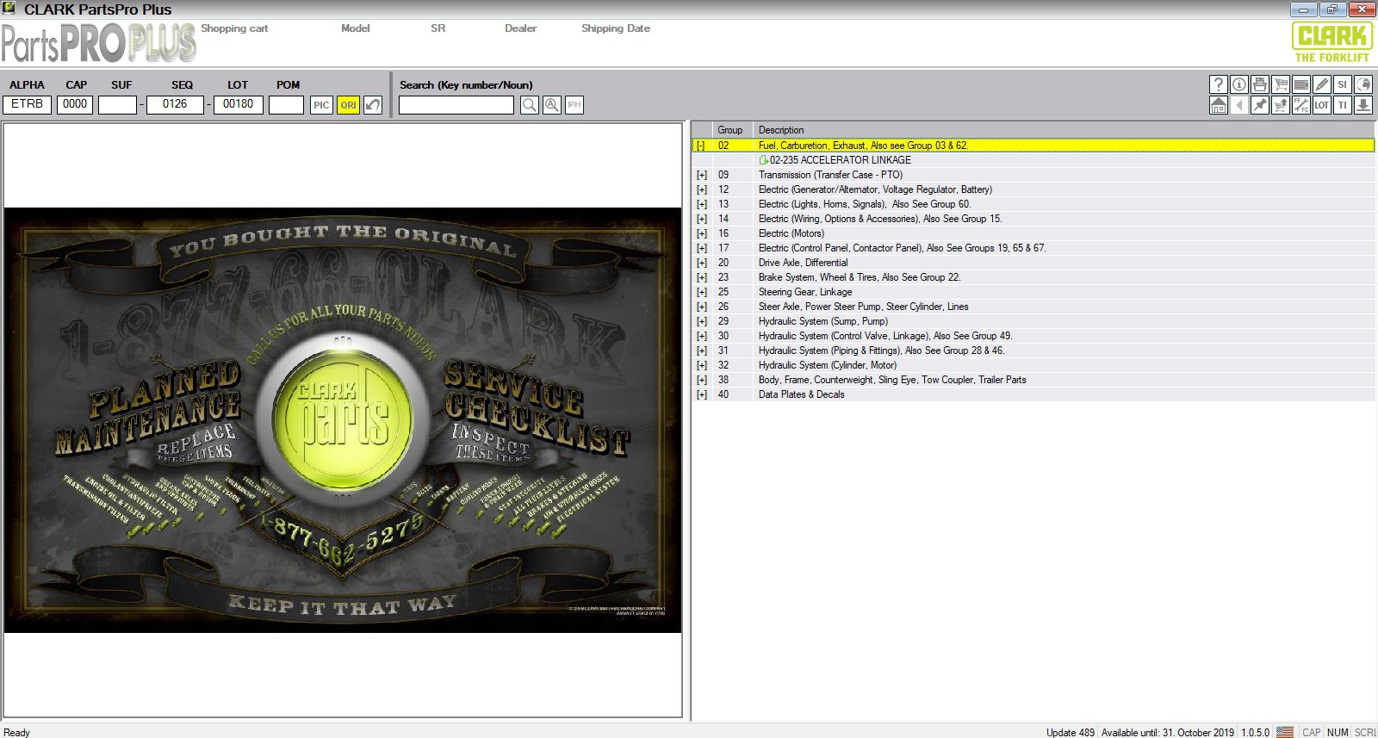This screenshot has height=738, width=1378.
Task: Expand group 23 Brake System
Action: coord(702,277)
